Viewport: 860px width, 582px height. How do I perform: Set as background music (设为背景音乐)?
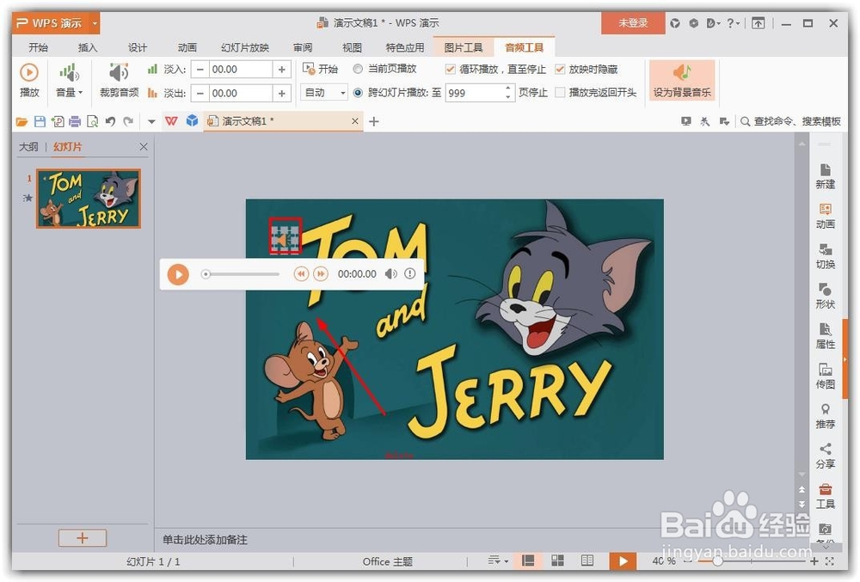(682, 80)
